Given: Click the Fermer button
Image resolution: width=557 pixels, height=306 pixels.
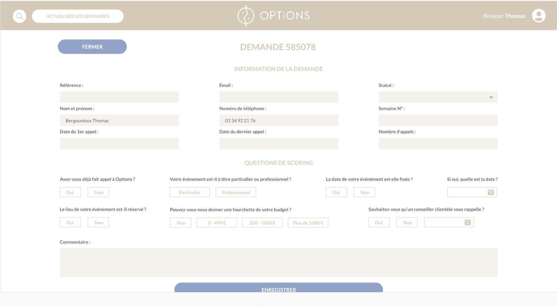Looking at the screenshot, I should 92,47.
